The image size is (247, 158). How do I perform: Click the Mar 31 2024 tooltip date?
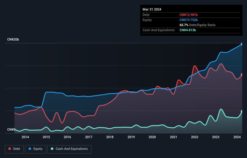point(152,9)
